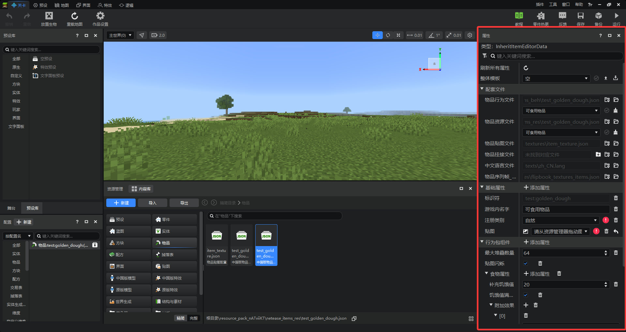Open the 贴图 texture dropdown

[x=560, y=231]
